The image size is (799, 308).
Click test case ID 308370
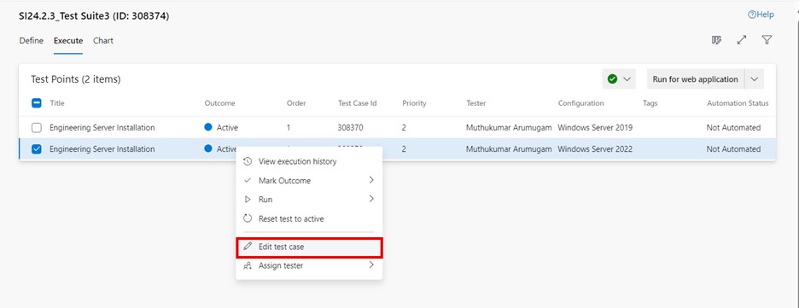coord(350,128)
